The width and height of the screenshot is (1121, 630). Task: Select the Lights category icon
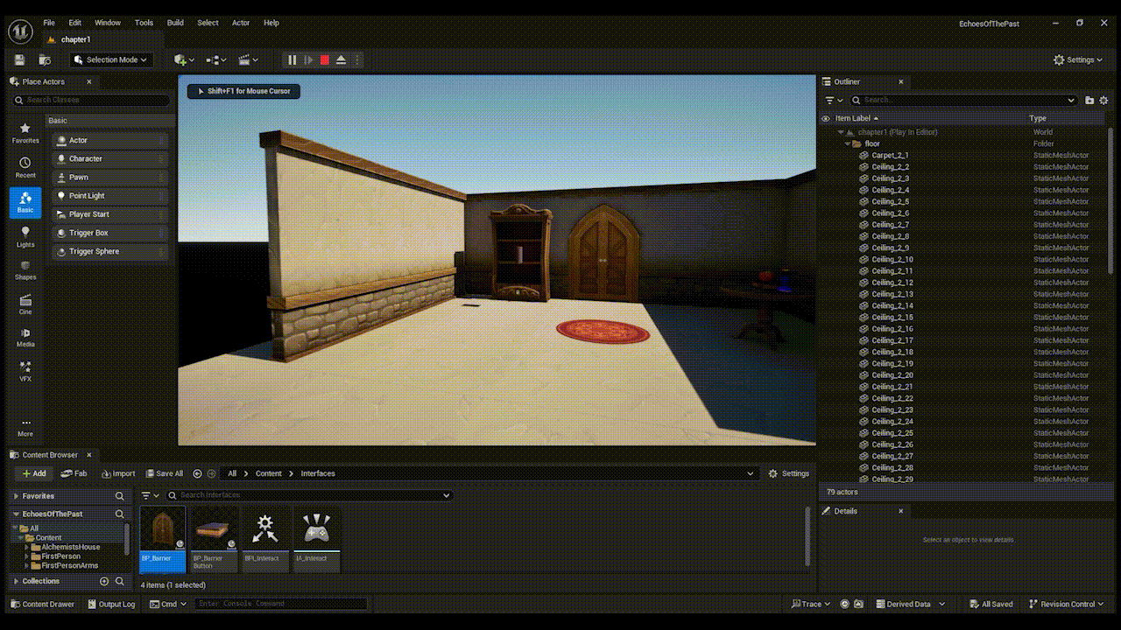[x=25, y=236]
